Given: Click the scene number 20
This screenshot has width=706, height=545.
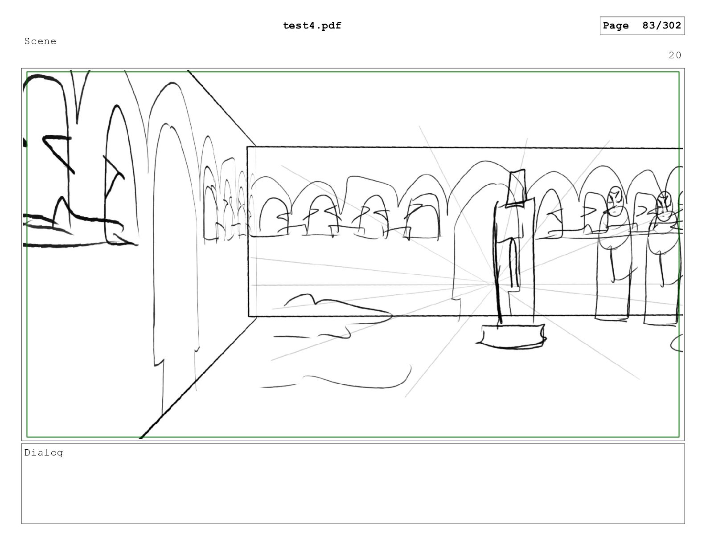Looking at the screenshot, I should click(x=675, y=55).
